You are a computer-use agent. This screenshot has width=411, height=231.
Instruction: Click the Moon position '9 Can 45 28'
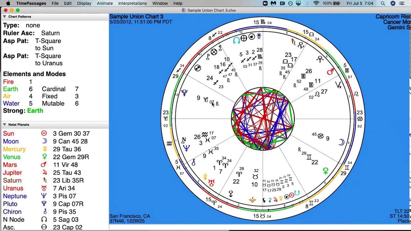click(70, 141)
